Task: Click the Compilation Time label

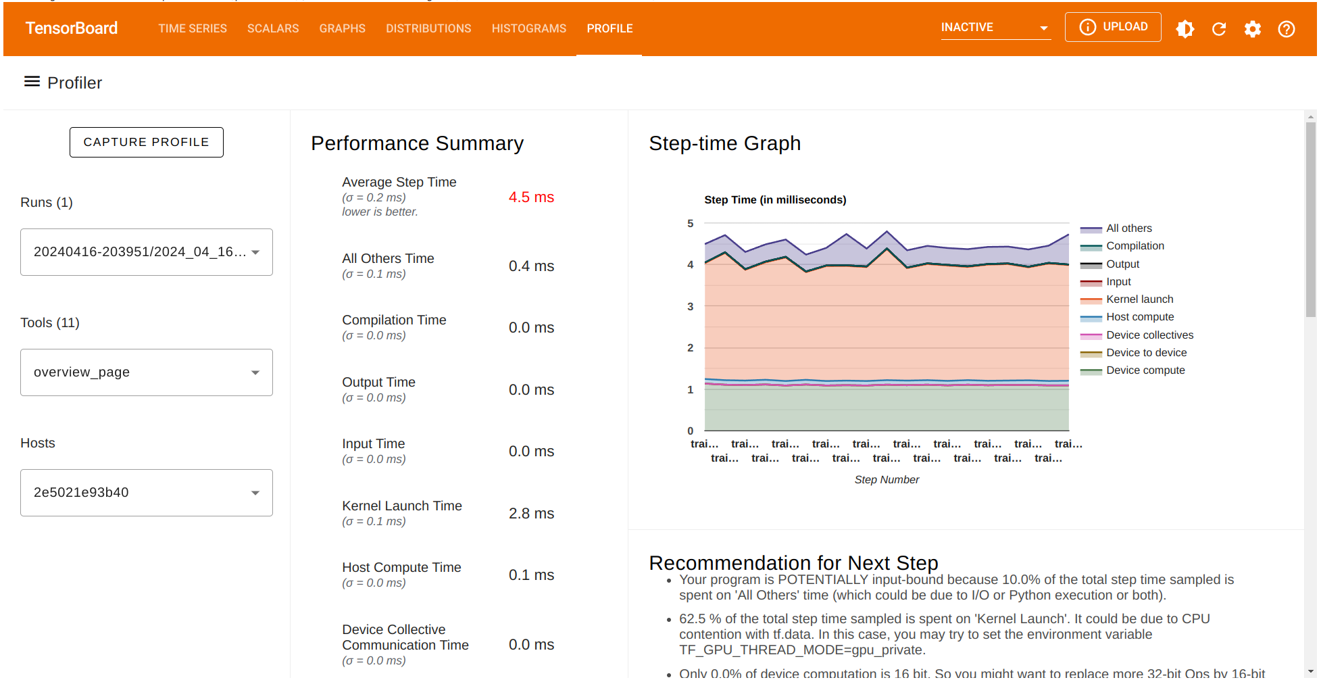Action: (x=394, y=320)
